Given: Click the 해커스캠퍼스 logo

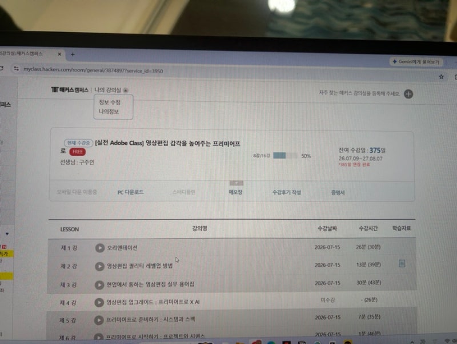Looking at the screenshot, I should [x=70, y=90].
